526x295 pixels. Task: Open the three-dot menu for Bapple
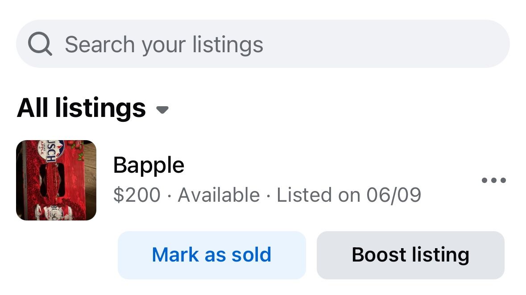click(x=493, y=180)
